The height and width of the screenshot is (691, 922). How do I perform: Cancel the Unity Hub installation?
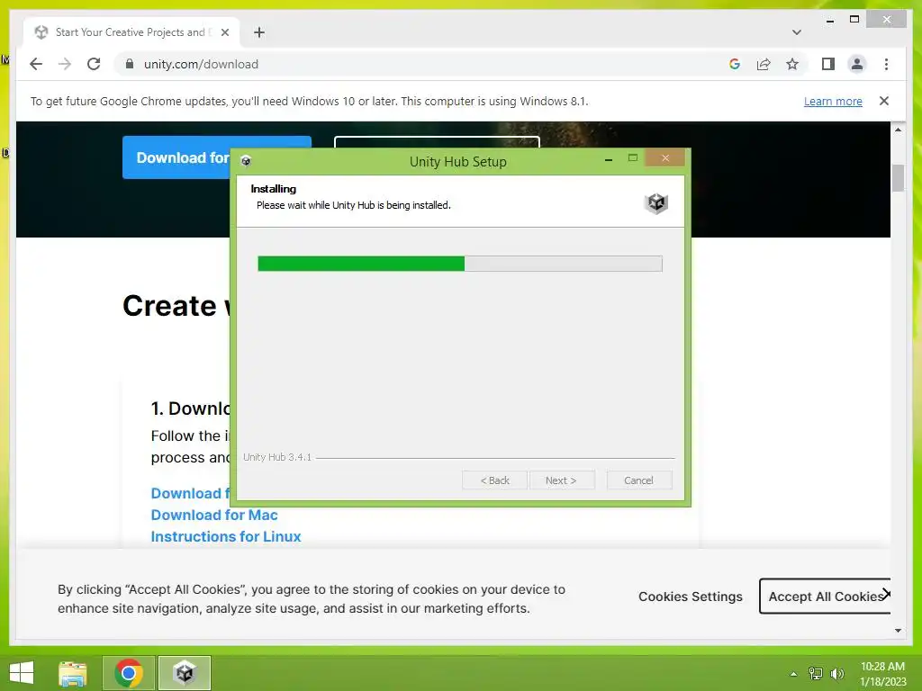click(639, 480)
